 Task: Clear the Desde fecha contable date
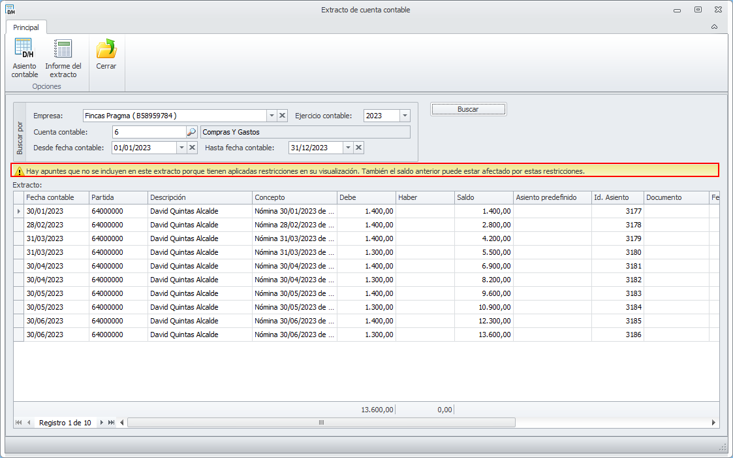click(x=193, y=148)
